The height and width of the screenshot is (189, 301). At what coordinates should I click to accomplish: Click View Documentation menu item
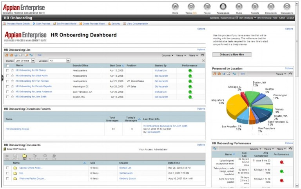(x=136, y=24)
